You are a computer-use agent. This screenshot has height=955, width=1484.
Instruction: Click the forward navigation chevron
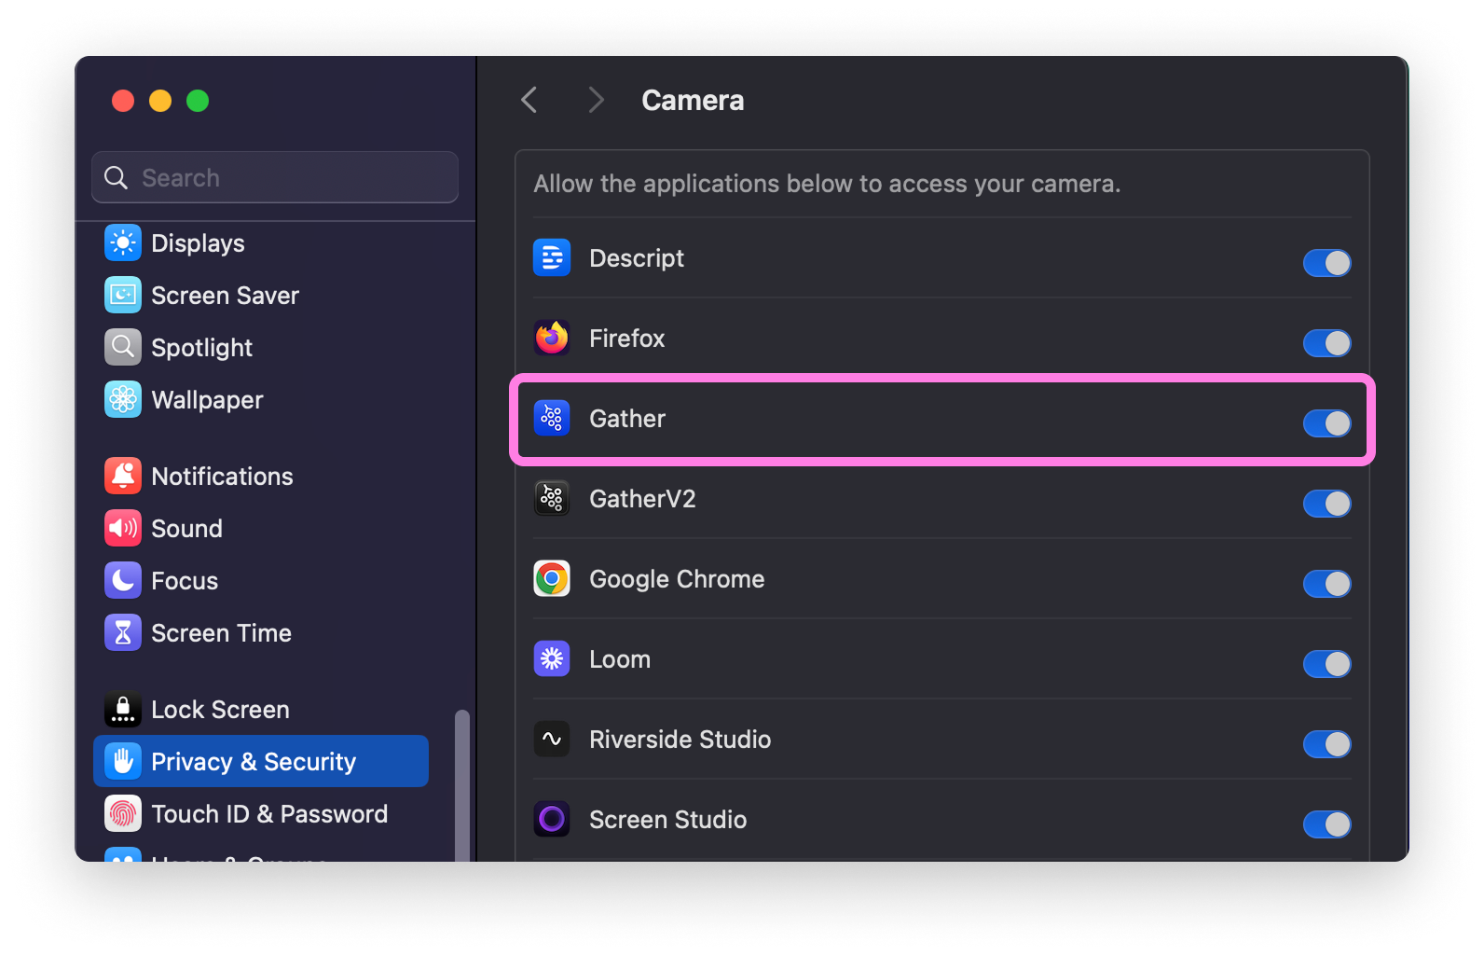tap(596, 100)
